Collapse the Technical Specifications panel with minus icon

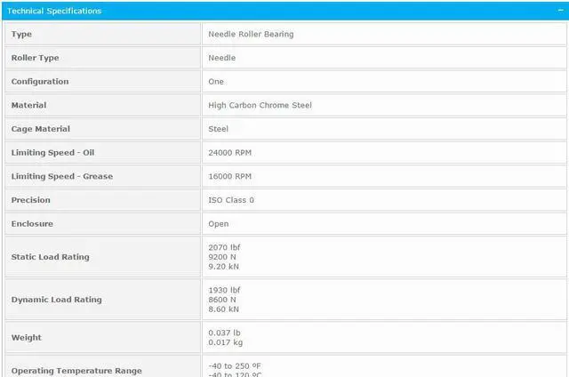tap(558, 11)
